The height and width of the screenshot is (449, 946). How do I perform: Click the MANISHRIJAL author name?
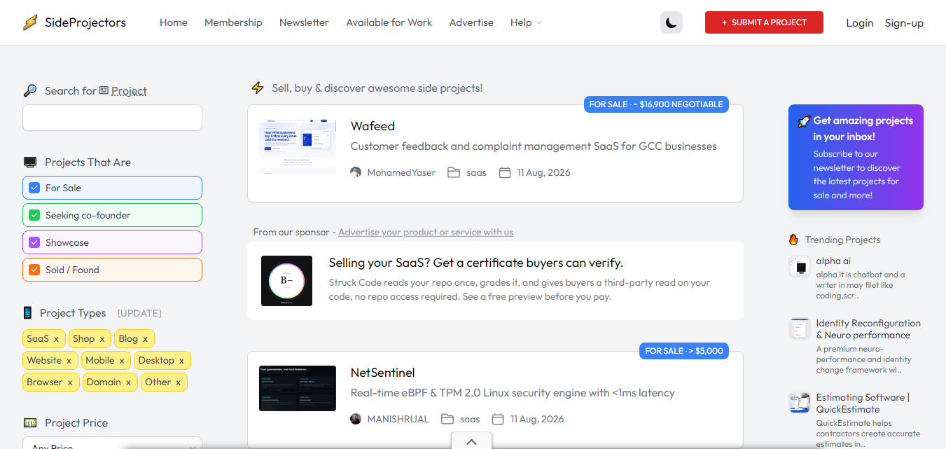click(x=398, y=419)
